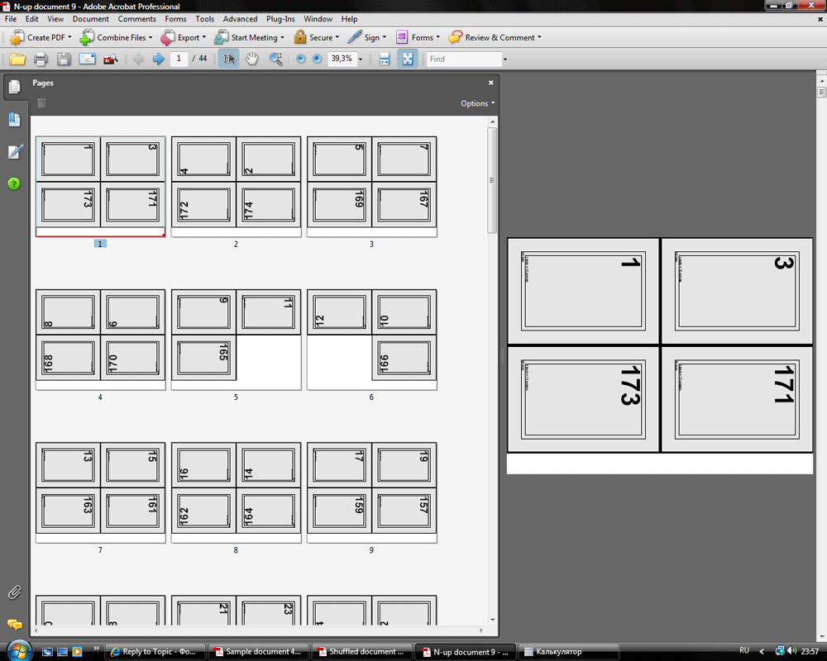Toggle the Select tool

(x=229, y=59)
